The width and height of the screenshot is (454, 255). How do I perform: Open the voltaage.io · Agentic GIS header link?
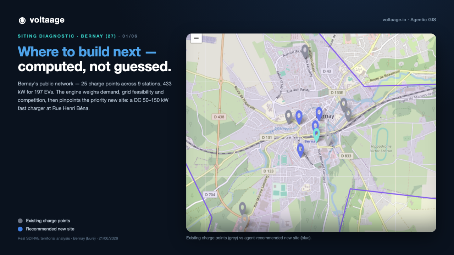click(x=409, y=20)
